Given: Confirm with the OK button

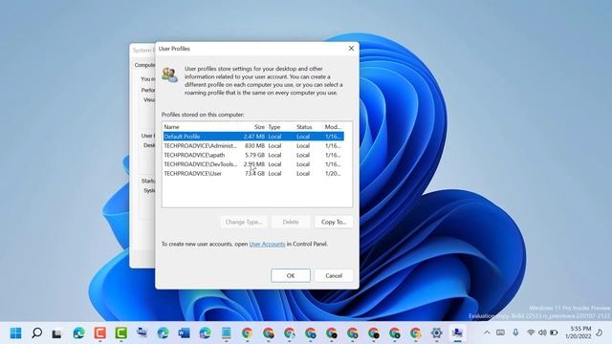Looking at the screenshot, I should tap(291, 276).
